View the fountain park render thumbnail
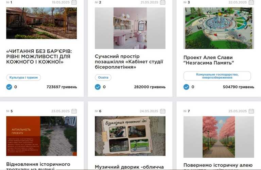The image size is (261, 170). (219, 28)
